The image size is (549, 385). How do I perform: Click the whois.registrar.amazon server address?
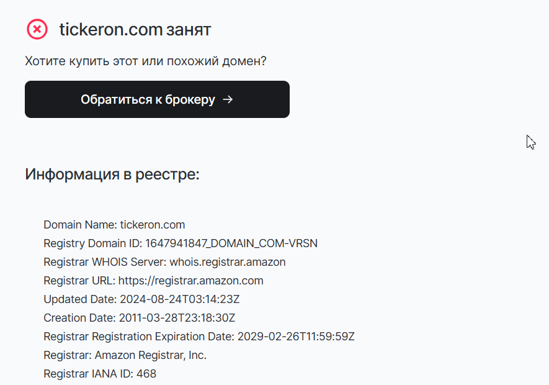(x=227, y=262)
